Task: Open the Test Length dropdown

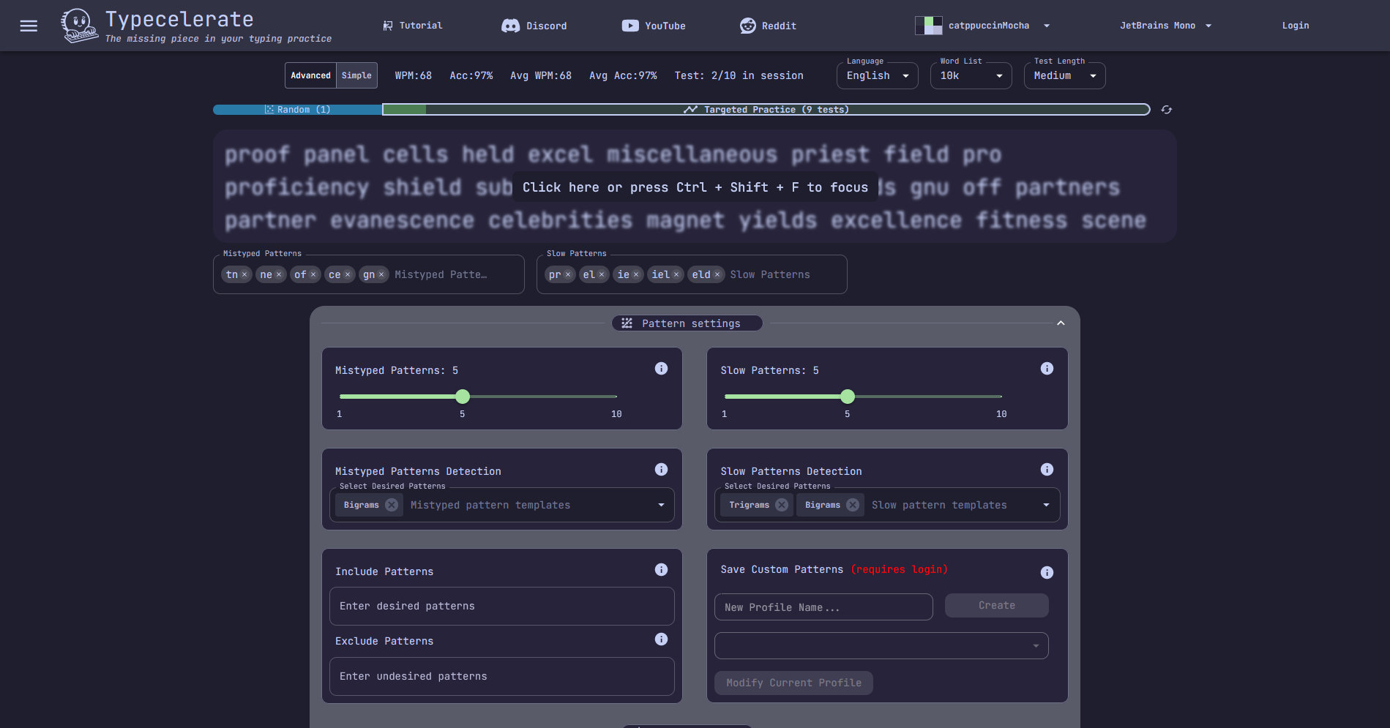Action: 1064,75
